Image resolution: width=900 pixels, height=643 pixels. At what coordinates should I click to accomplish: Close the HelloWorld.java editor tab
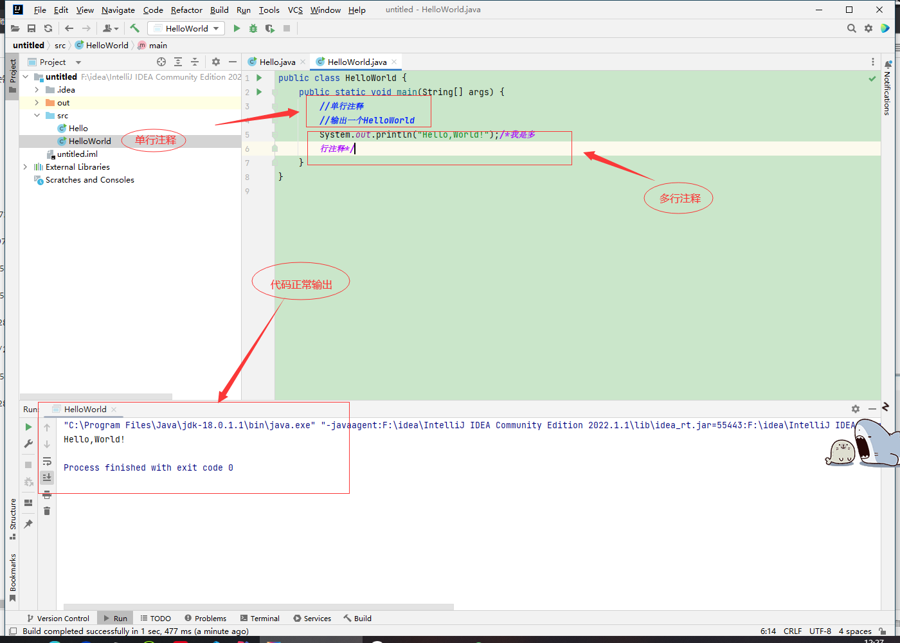(395, 62)
